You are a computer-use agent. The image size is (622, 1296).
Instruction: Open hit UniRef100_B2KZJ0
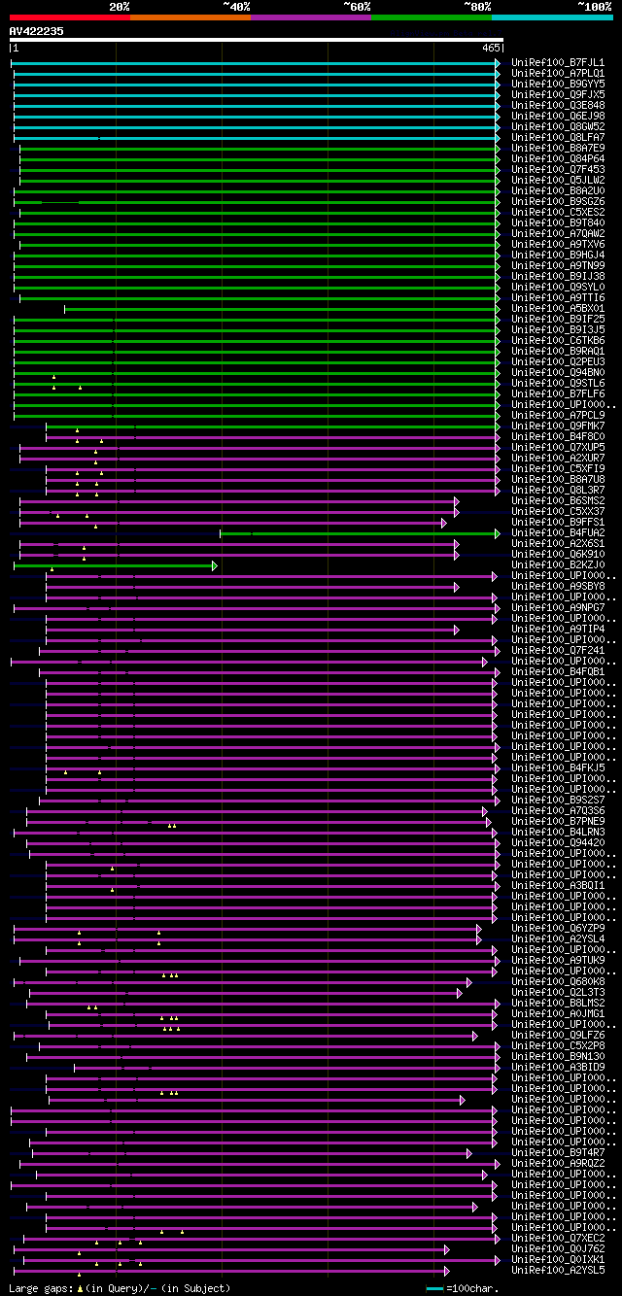pyautogui.click(x=558, y=564)
